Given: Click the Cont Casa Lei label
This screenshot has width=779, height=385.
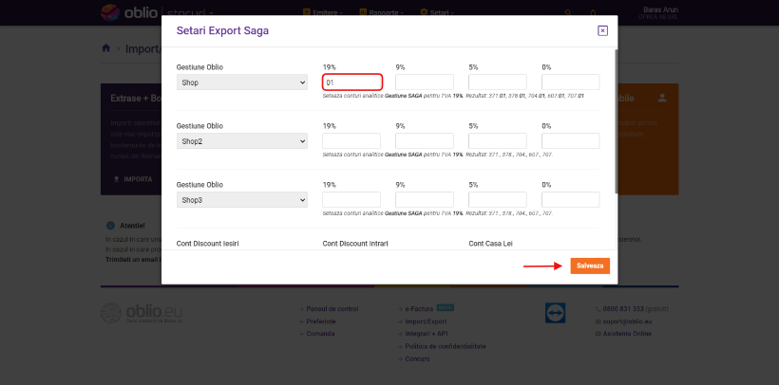Looking at the screenshot, I should coord(491,244).
